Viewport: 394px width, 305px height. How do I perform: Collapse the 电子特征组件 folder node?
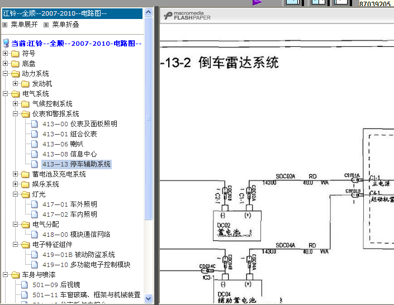click(x=15, y=244)
